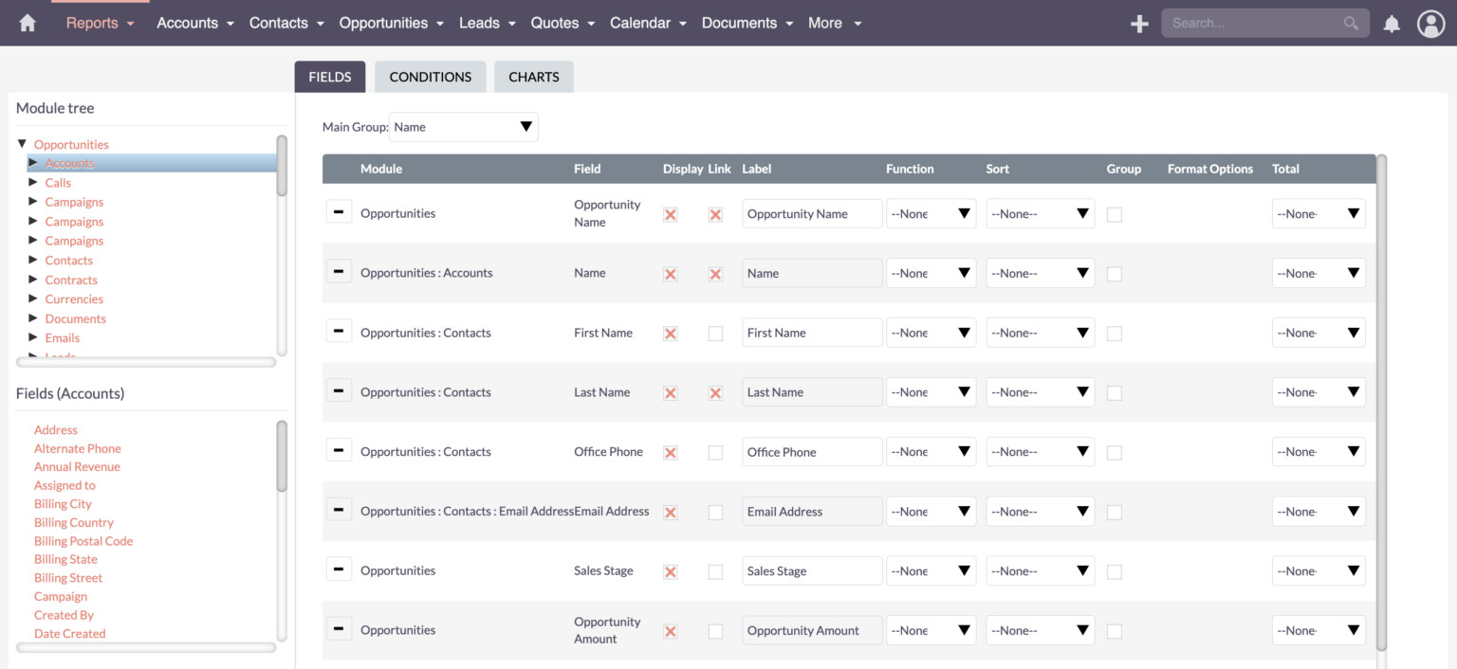Open the Sort dropdown for Opportunity Amount
The width and height of the screenshot is (1457, 669).
[x=1040, y=630]
